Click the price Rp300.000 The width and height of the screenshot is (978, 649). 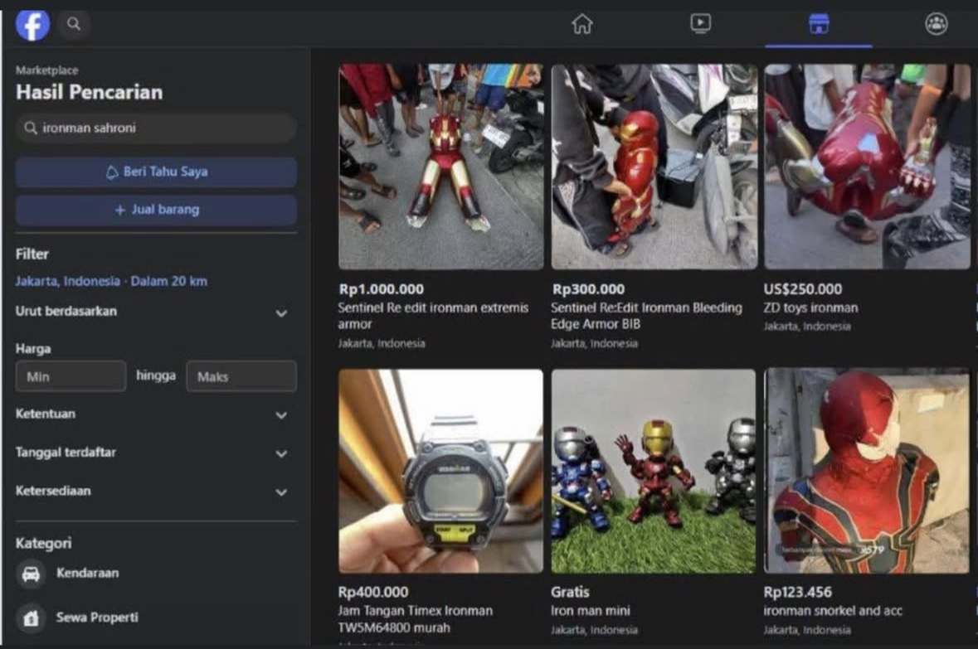tap(588, 289)
